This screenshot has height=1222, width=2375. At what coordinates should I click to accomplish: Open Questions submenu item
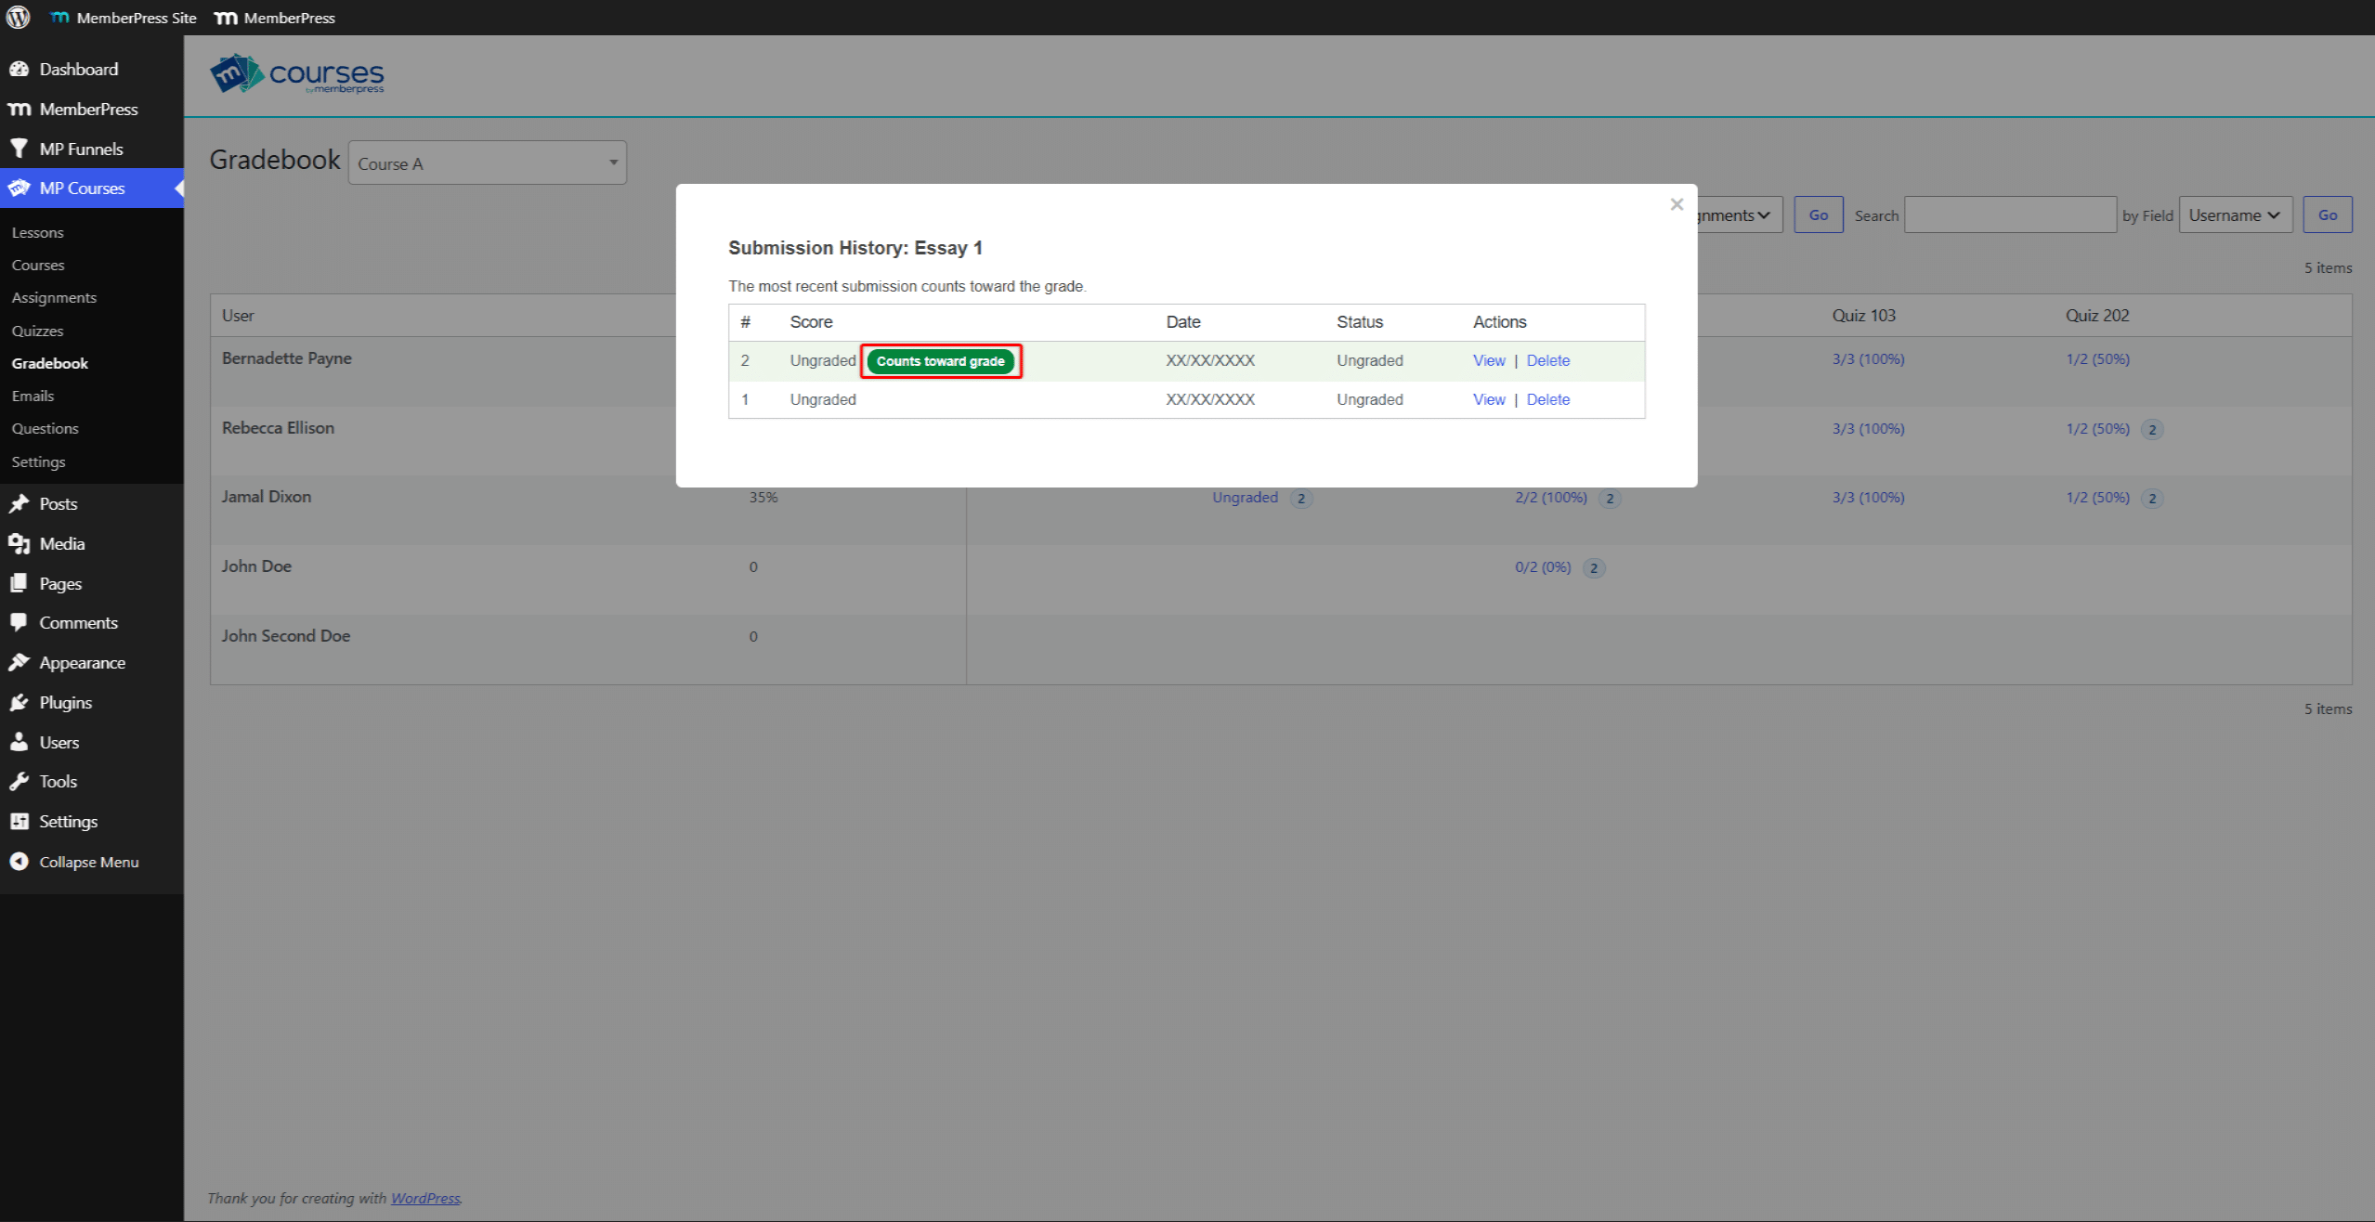point(45,428)
